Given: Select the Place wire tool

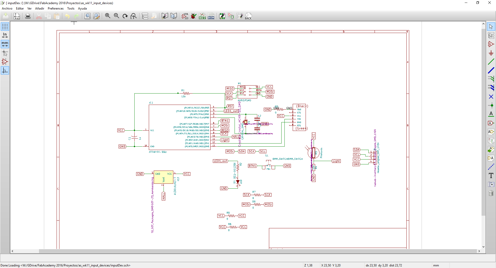Looking at the screenshot, I should 491,62.
